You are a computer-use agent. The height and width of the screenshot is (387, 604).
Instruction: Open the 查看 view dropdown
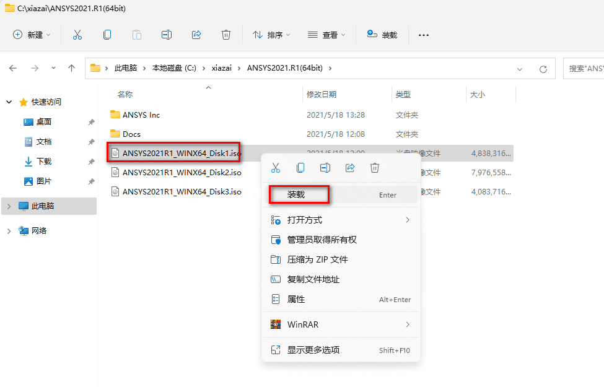(326, 35)
